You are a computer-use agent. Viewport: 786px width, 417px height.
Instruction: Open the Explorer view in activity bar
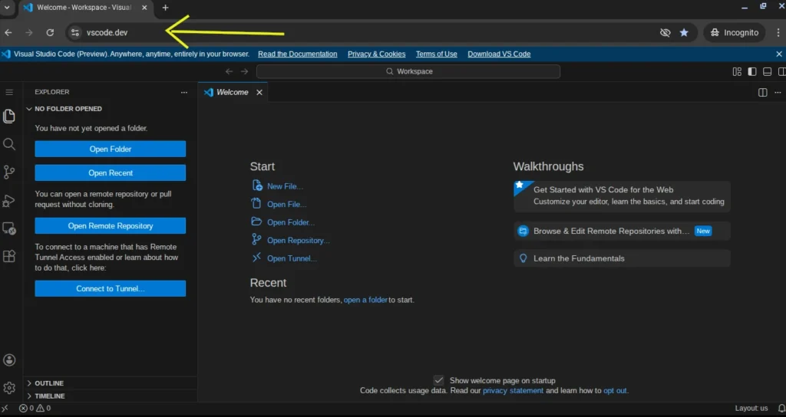click(x=9, y=117)
